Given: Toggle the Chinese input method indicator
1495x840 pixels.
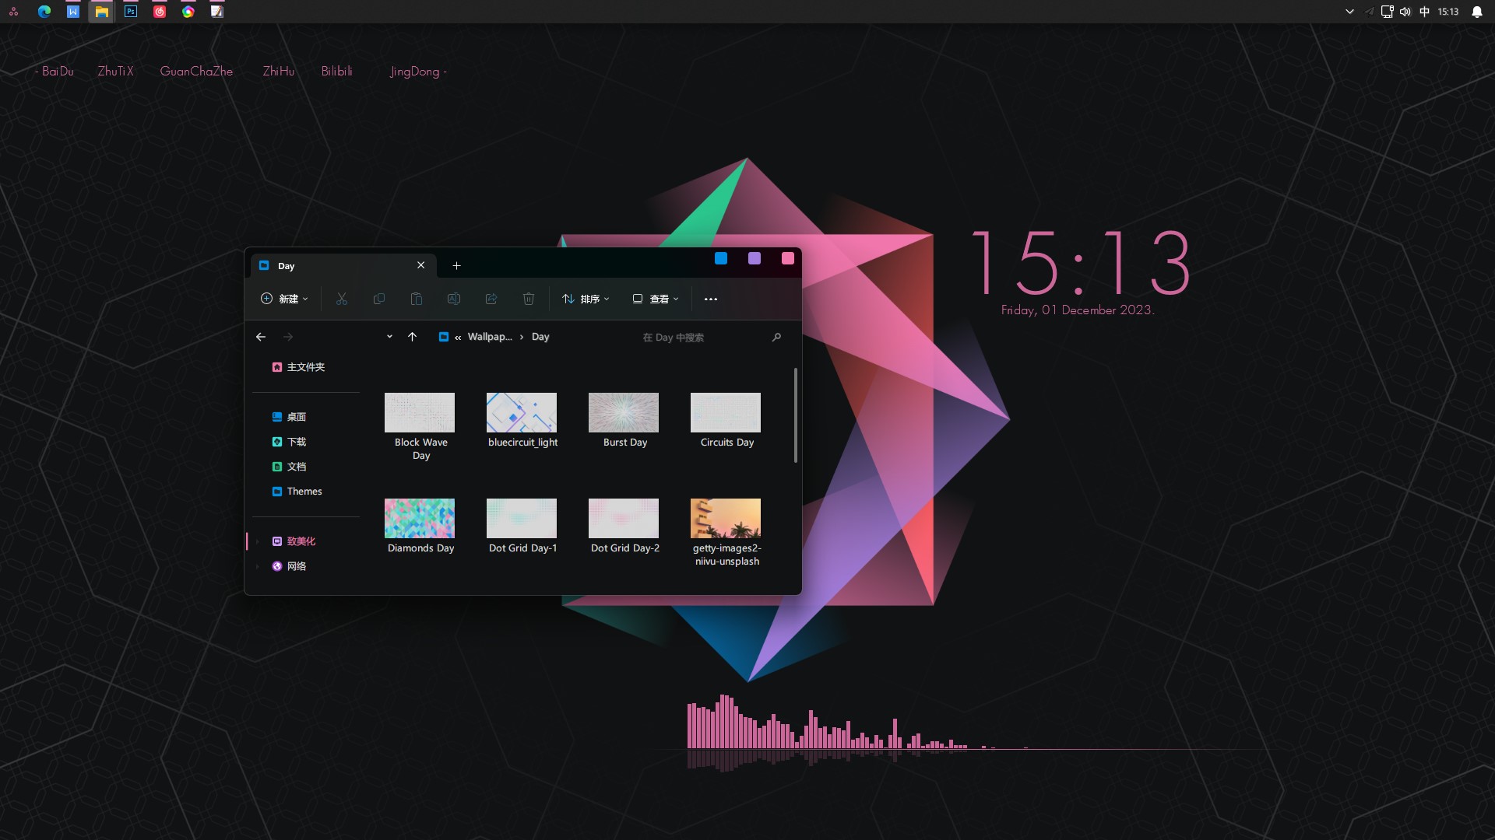Looking at the screenshot, I should click(x=1423, y=12).
